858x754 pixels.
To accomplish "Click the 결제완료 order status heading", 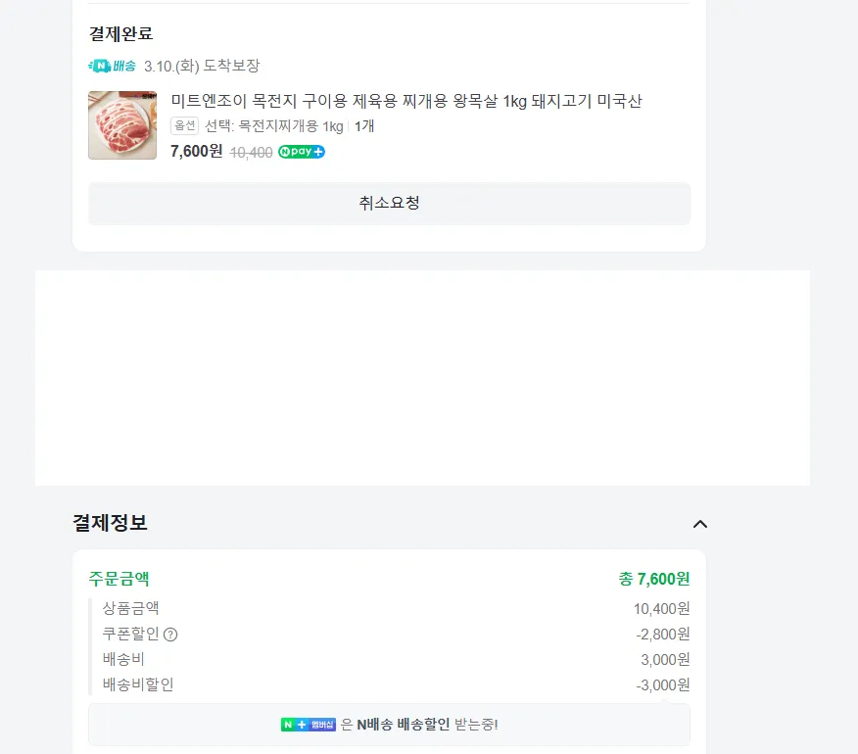I will point(120,34).
